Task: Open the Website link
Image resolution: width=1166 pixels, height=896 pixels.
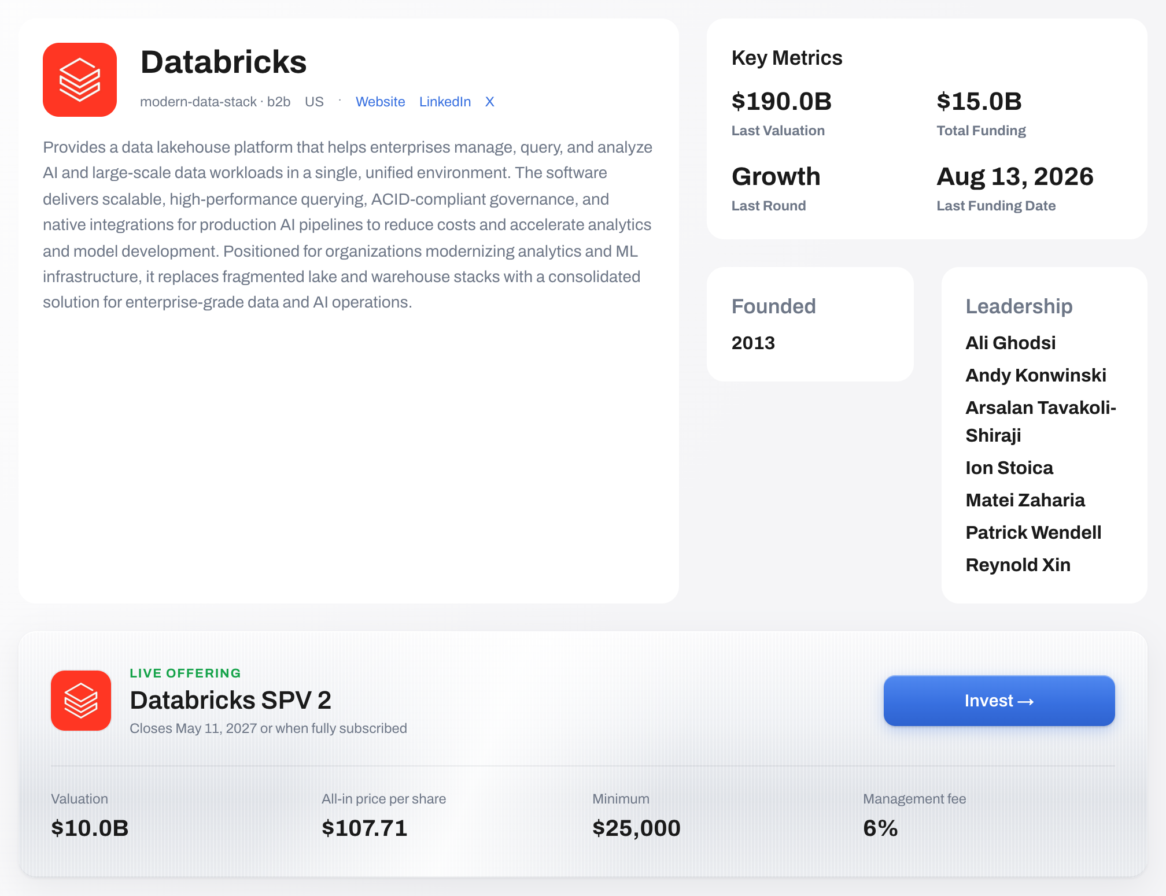Action: coord(380,102)
